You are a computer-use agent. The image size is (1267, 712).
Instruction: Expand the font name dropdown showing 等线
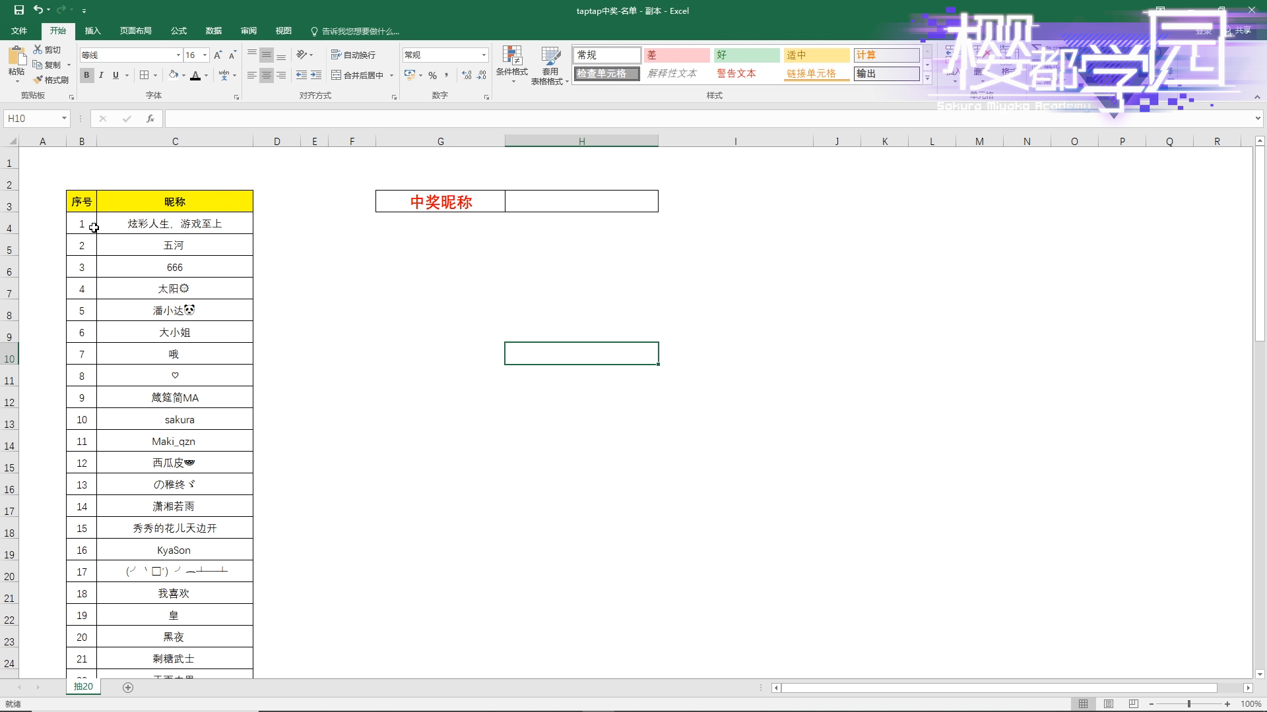[178, 55]
